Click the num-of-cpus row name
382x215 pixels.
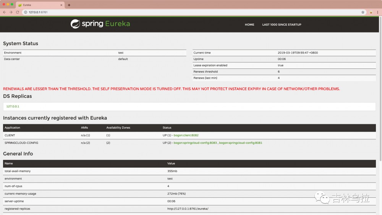click(13, 186)
